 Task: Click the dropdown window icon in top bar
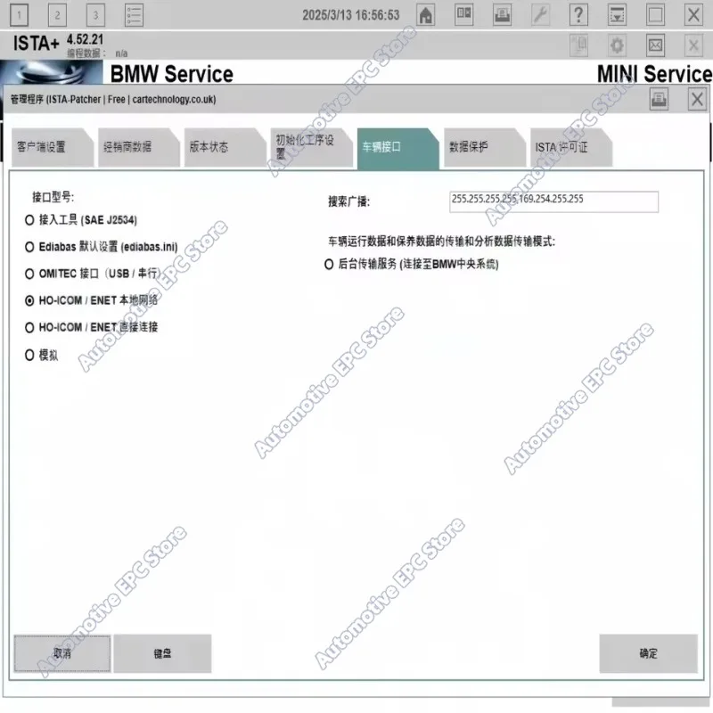click(x=617, y=15)
